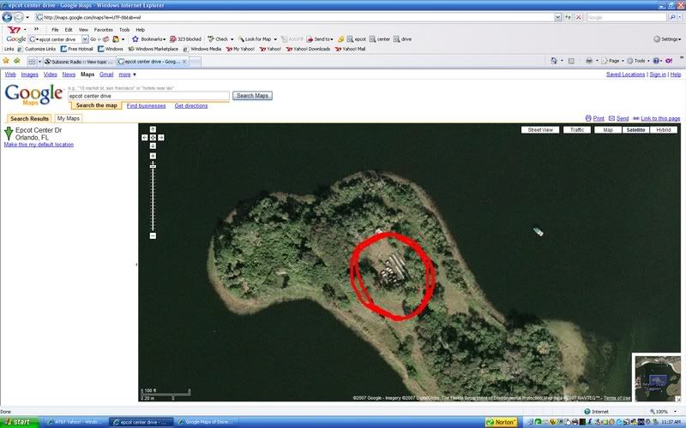Click the green Epcot Center Dr marker icon
This screenshot has width=686, height=428.
[9, 134]
